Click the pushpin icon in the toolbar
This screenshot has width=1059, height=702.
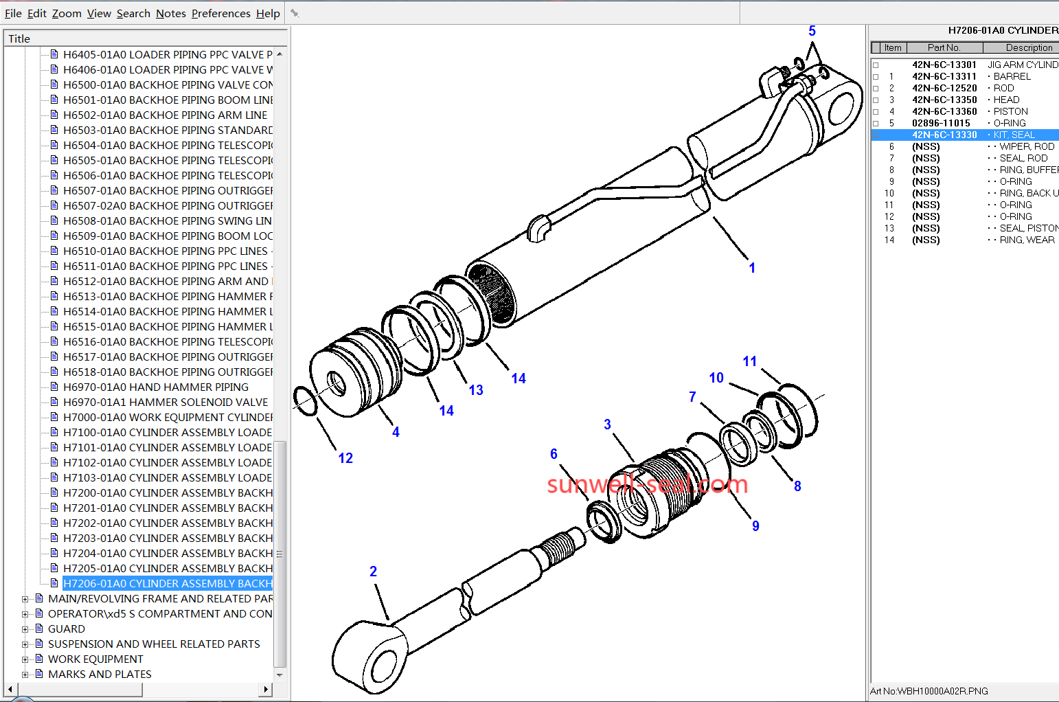(x=295, y=13)
